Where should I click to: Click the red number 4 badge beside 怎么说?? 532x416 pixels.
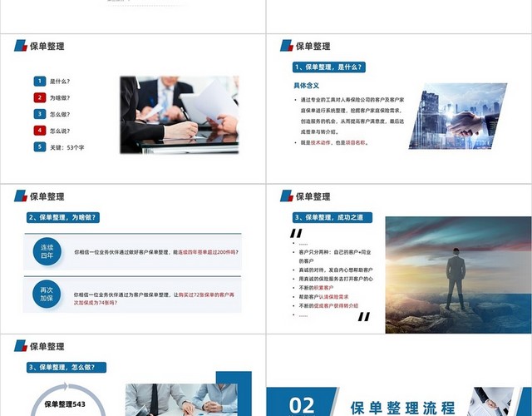click(40, 131)
